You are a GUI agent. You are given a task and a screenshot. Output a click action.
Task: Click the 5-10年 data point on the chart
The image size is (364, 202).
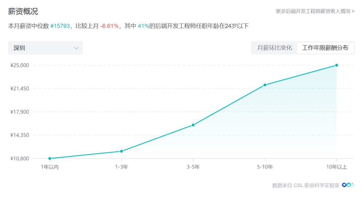265,85
